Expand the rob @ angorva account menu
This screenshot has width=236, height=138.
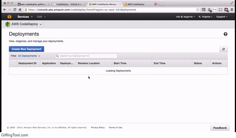(185, 17)
